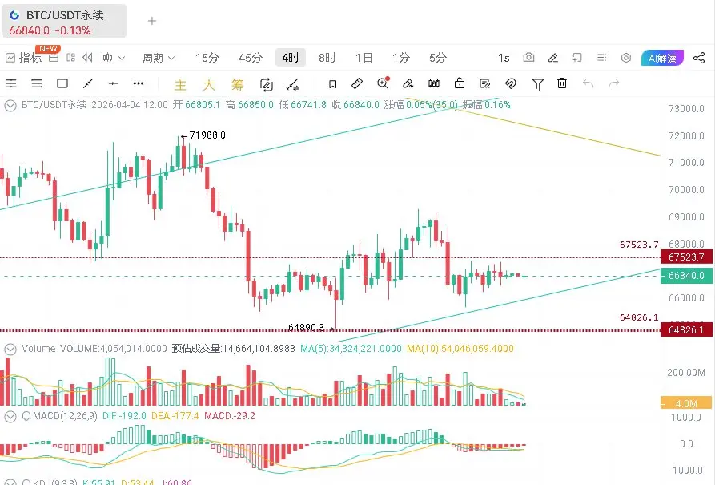Select the BTC/USDT永续 symbol tab

(x=64, y=21)
